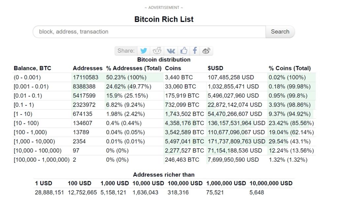Click the 1,000,000 USD richer-than header
Screen dimensions: 338x198
coord(226,183)
